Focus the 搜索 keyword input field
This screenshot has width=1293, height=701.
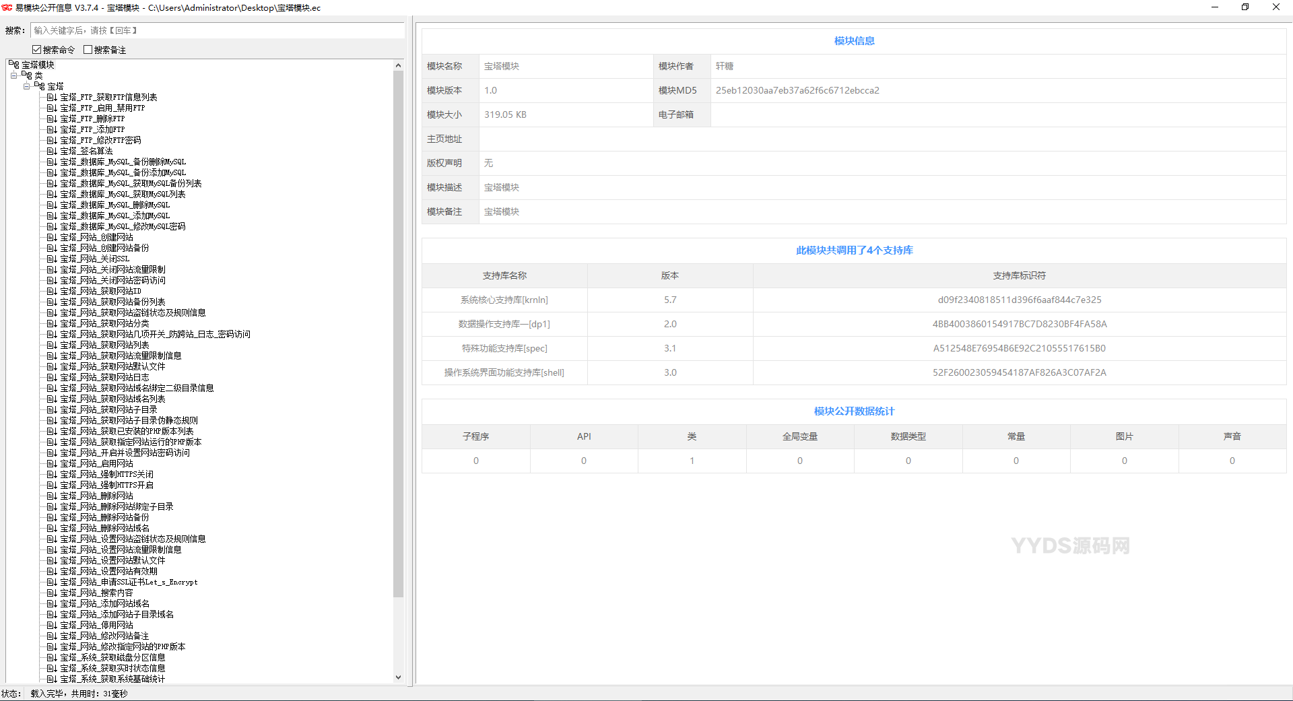217,30
